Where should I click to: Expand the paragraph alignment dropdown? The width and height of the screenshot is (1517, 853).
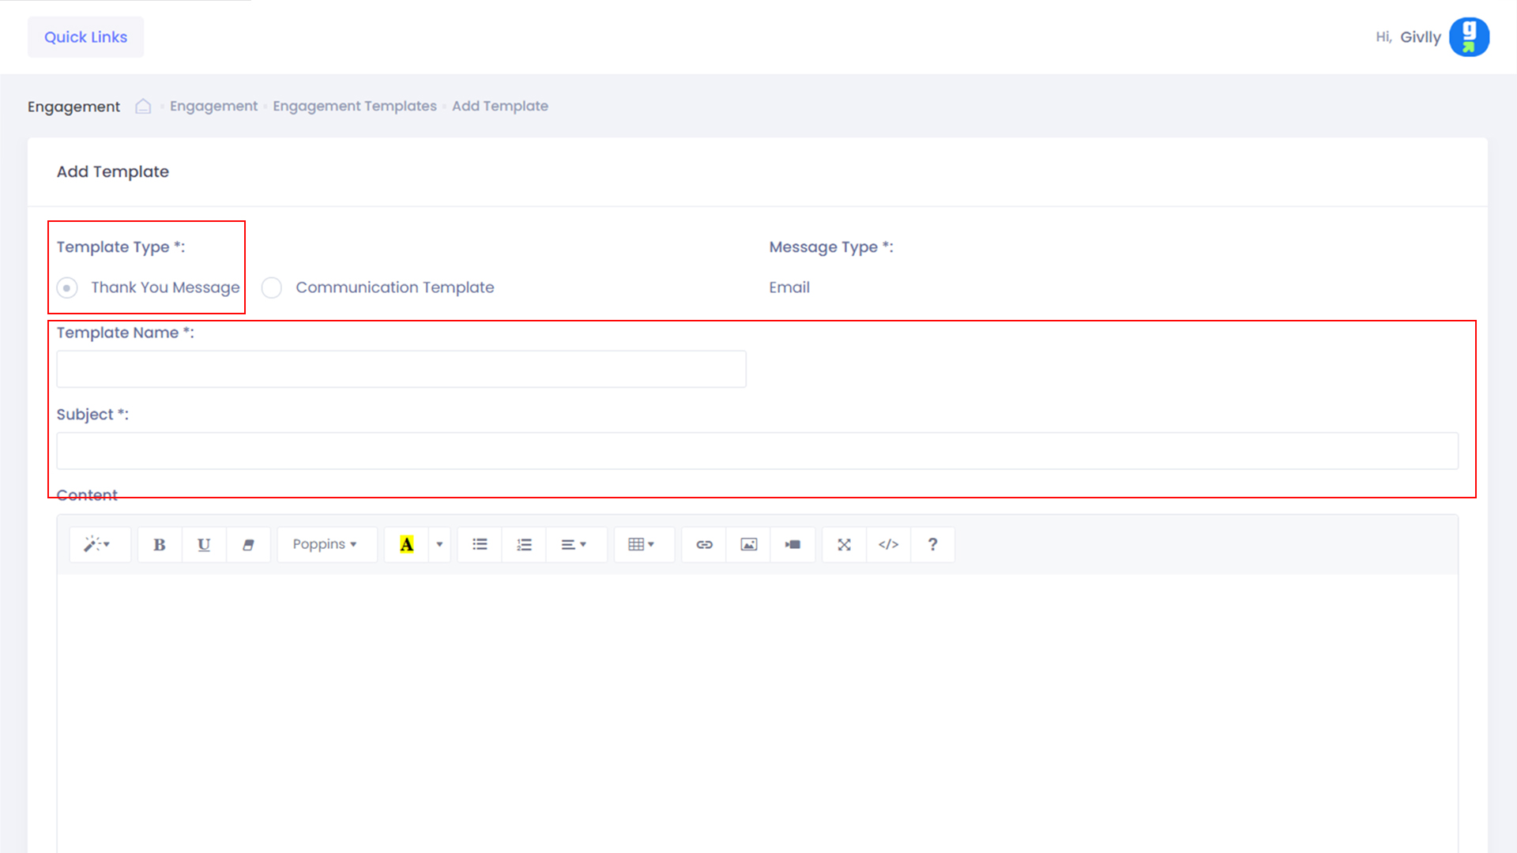click(574, 545)
